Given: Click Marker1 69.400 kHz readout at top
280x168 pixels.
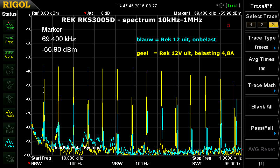Looking at the screenshot, I should (207, 13).
